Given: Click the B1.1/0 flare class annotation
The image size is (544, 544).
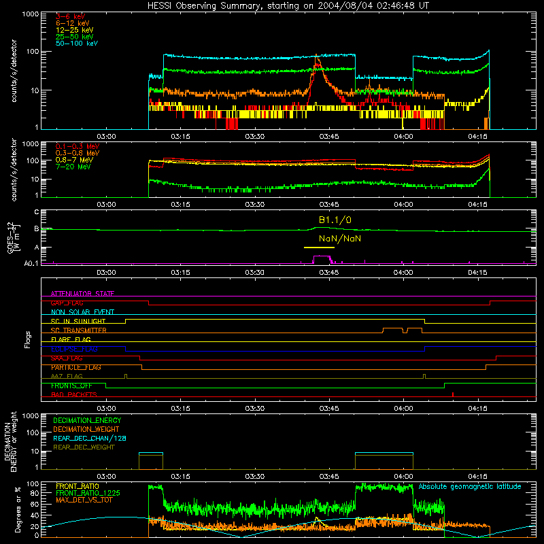Looking at the screenshot, I should [335, 220].
